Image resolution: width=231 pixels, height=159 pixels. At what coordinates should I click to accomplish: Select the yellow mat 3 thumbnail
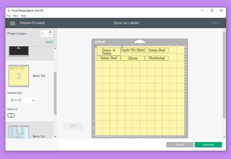click(x=19, y=76)
